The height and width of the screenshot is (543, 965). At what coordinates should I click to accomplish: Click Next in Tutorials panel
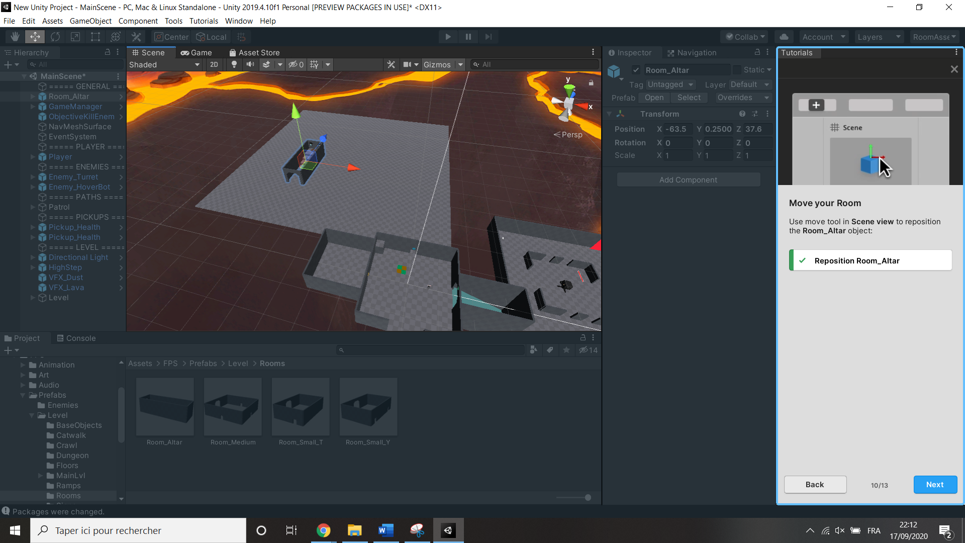click(935, 485)
